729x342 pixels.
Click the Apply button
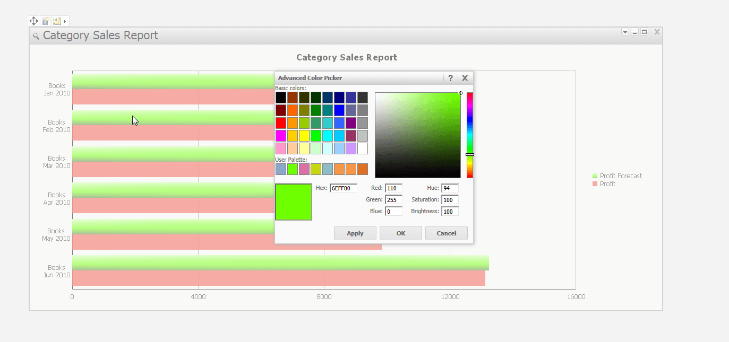point(355,233)
